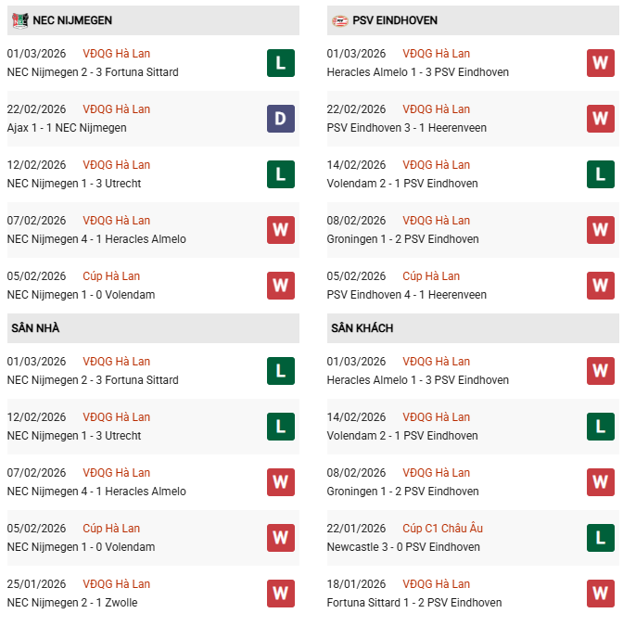
Task: Select the NEC NIJMEGEN section header
Action: click(72, 20)
